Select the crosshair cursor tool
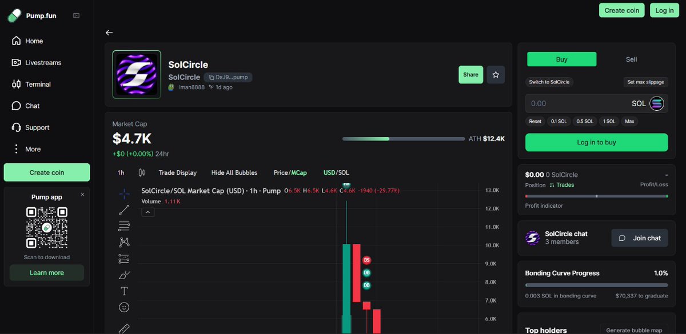This screenshot has width=686, height=334. point(124,194)
